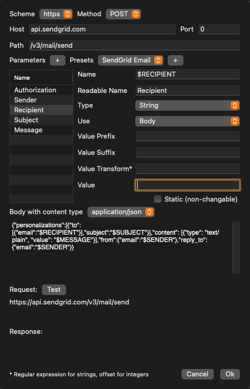This screenshot has width=250, height=389.
Task: Click the request URL https://api.sendgrid.com/v3/mail/send
Action: click(69, 302)
